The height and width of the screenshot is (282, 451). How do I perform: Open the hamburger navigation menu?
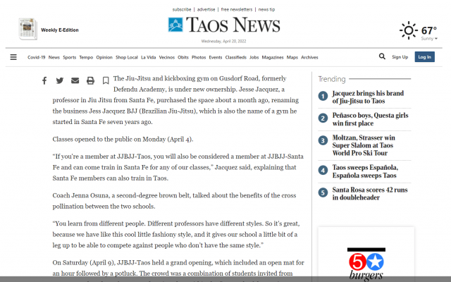[x=13, y=57]
